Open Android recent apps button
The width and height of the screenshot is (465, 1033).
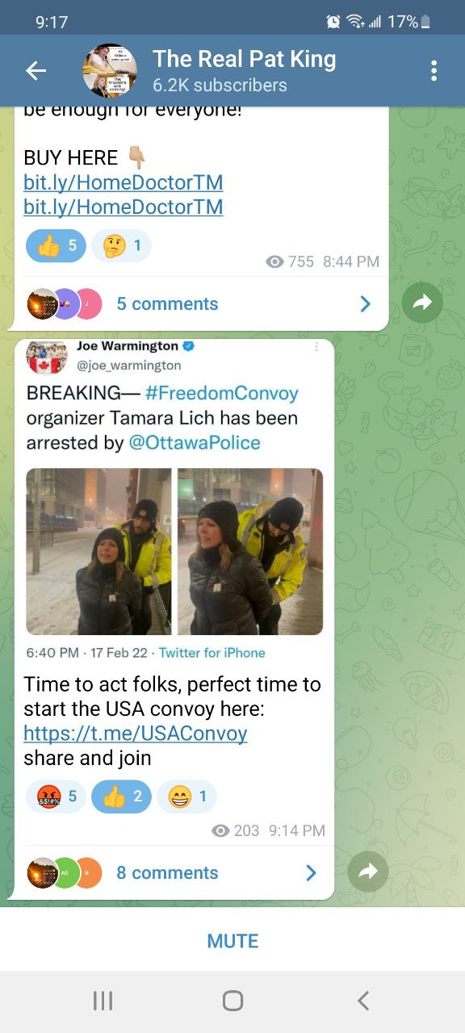click(103, 1001)
